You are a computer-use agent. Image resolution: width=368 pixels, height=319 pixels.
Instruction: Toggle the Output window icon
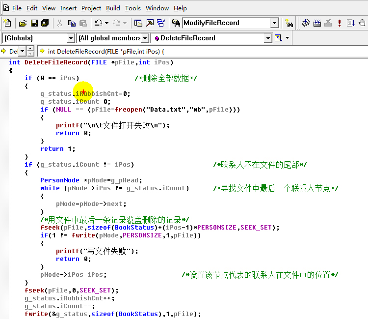(150, 23)
